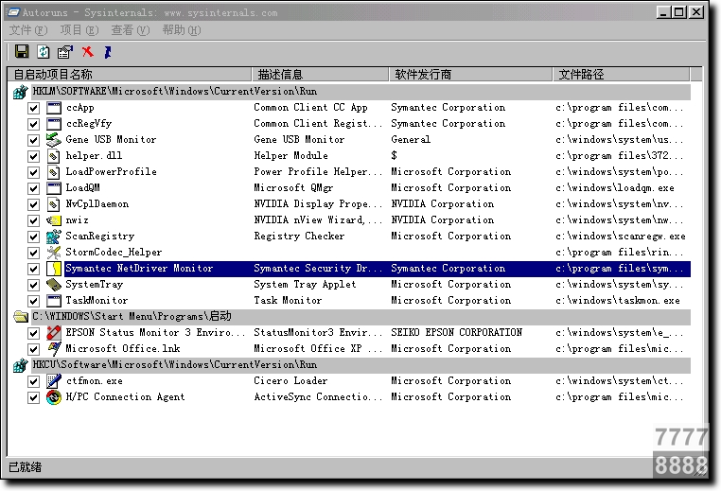Click the LoadPowerProfile entry icon

click(54, 172)
